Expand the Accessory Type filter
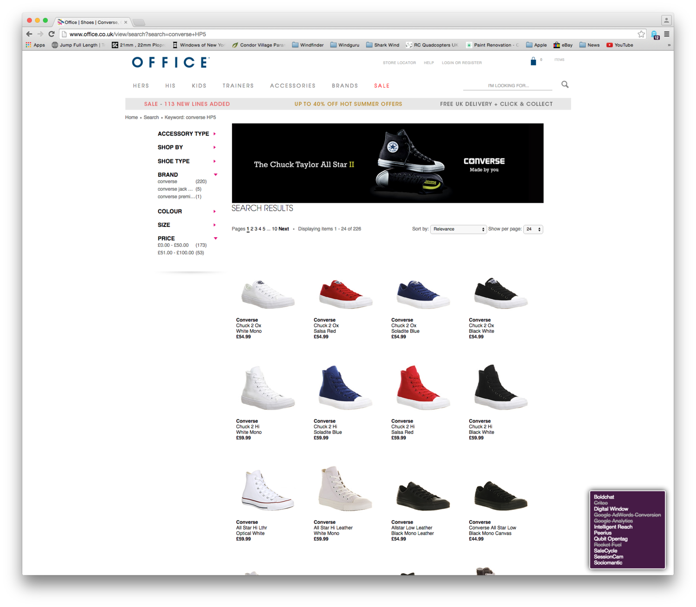The image size is (696, 607). coord(187,134)
